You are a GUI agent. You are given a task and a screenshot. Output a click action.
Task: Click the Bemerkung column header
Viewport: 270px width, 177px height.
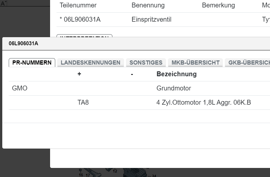218,5
